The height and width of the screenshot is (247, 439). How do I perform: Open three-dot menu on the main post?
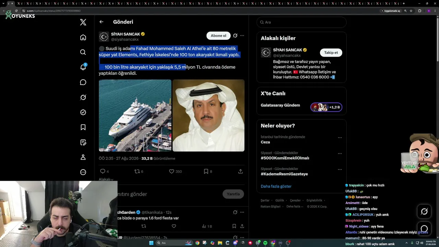(242, 36)
